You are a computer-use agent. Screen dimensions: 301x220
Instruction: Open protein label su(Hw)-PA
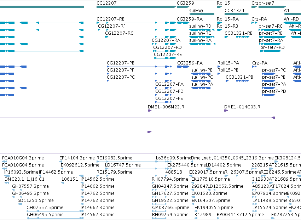click(202, 84)
